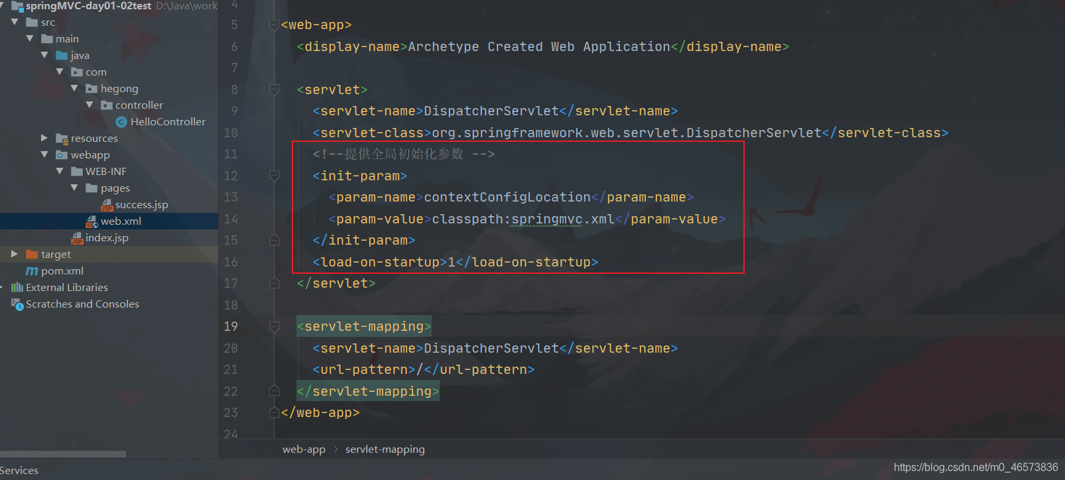The image size is (1065, 480).
Task: Click the project panel horizontal scrollbar
Action: (63, 454)
